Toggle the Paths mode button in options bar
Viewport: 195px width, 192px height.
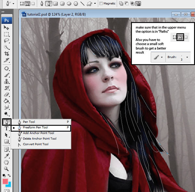[28, 4]
